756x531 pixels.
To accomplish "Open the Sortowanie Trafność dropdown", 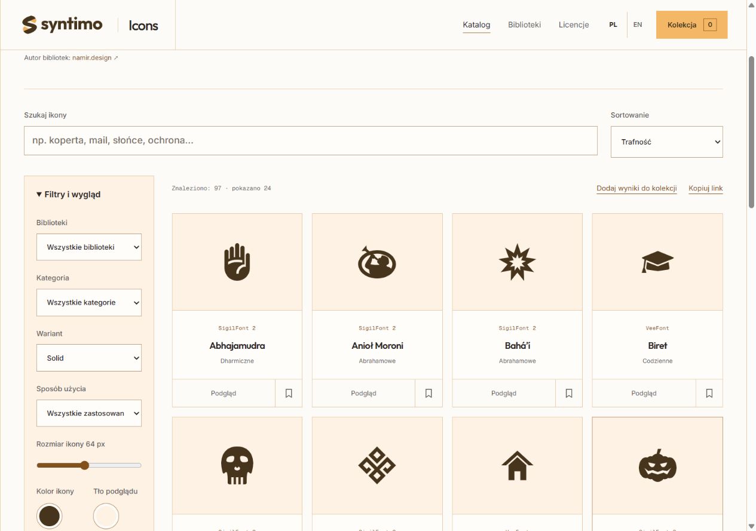I will (x=666, y=142).
